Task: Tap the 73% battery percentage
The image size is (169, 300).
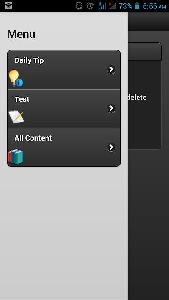Action: pyautogui.click(x=125, y=6)
